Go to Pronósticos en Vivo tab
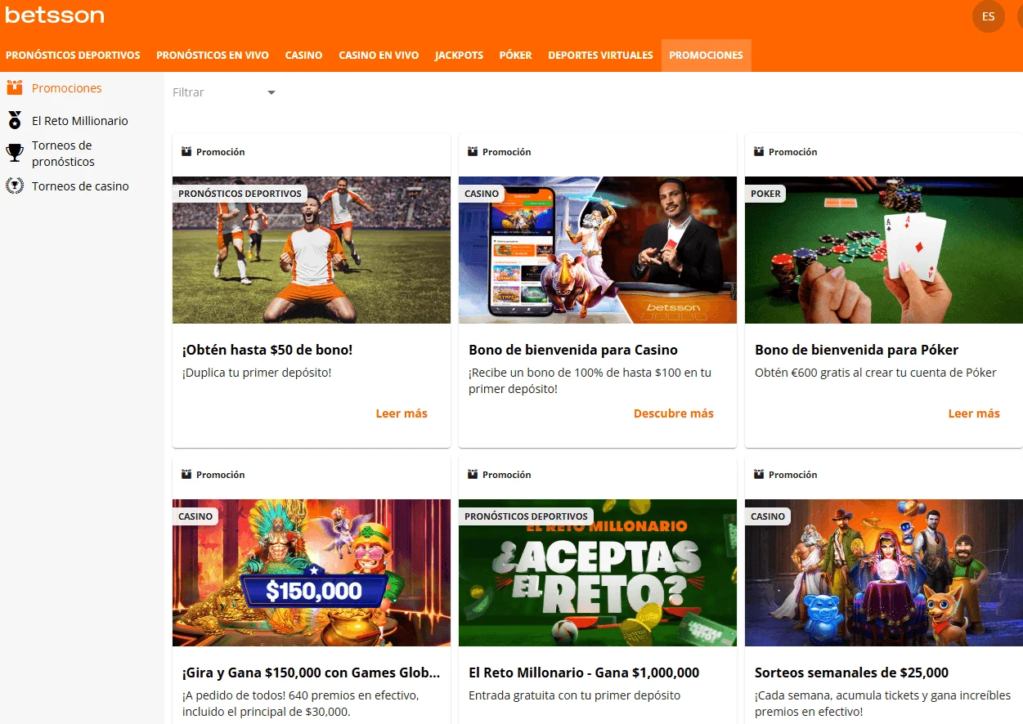The height and width of the screenshot is (724, 1023). click(x=213, y=56)
